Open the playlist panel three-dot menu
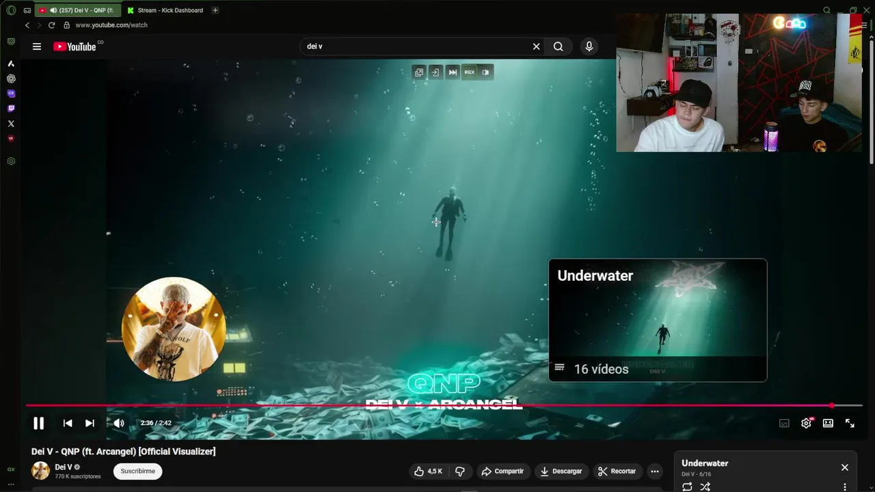This screenshot has height=492, width=875. (845, 487)
